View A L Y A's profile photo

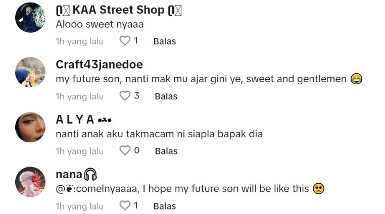(30, 127)
